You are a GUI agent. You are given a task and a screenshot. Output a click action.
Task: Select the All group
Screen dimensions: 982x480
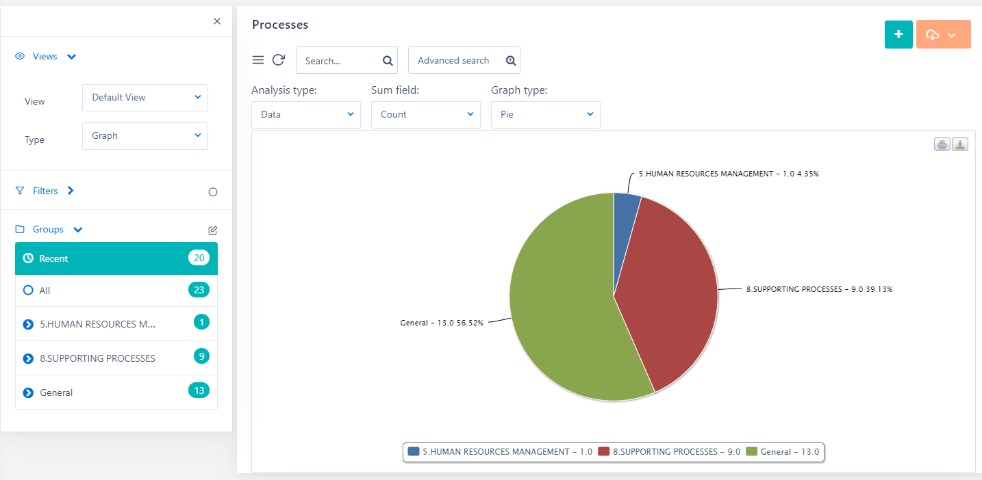point(116,291)
